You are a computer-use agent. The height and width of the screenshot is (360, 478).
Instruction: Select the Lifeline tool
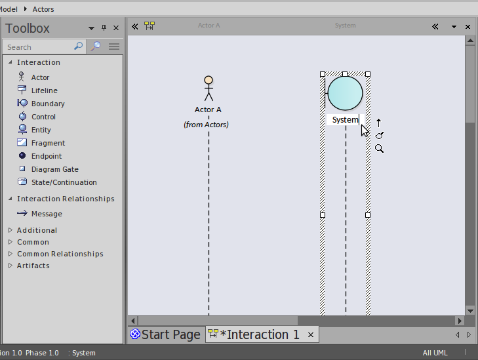pyautogui.click(x=44, y=90)
